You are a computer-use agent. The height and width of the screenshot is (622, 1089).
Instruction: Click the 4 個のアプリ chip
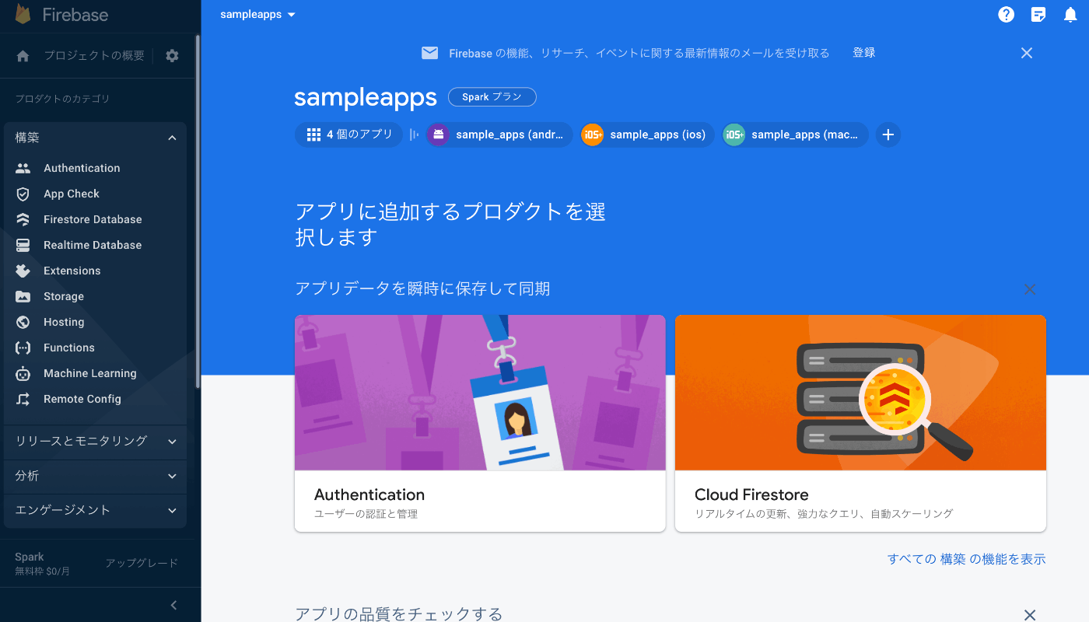click(348, 135)
